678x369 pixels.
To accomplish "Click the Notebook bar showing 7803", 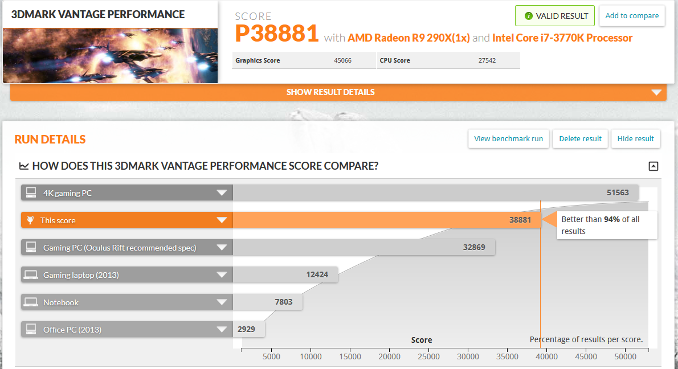I will pyautogui.click(x=268, y=302).
